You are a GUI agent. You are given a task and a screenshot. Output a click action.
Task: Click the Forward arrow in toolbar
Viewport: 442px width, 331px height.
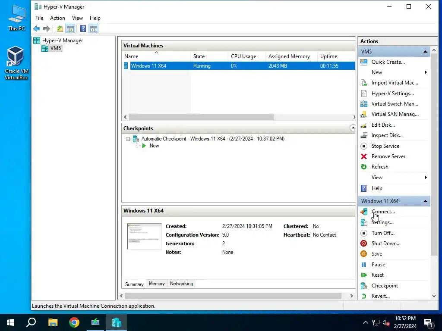coord(47,28)
